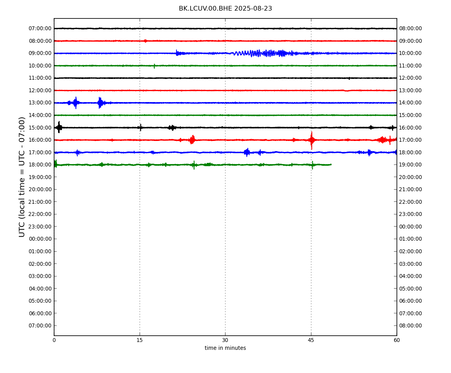Click left-axis label 06:00:00
451x373 pixels.
coord(40,313)
